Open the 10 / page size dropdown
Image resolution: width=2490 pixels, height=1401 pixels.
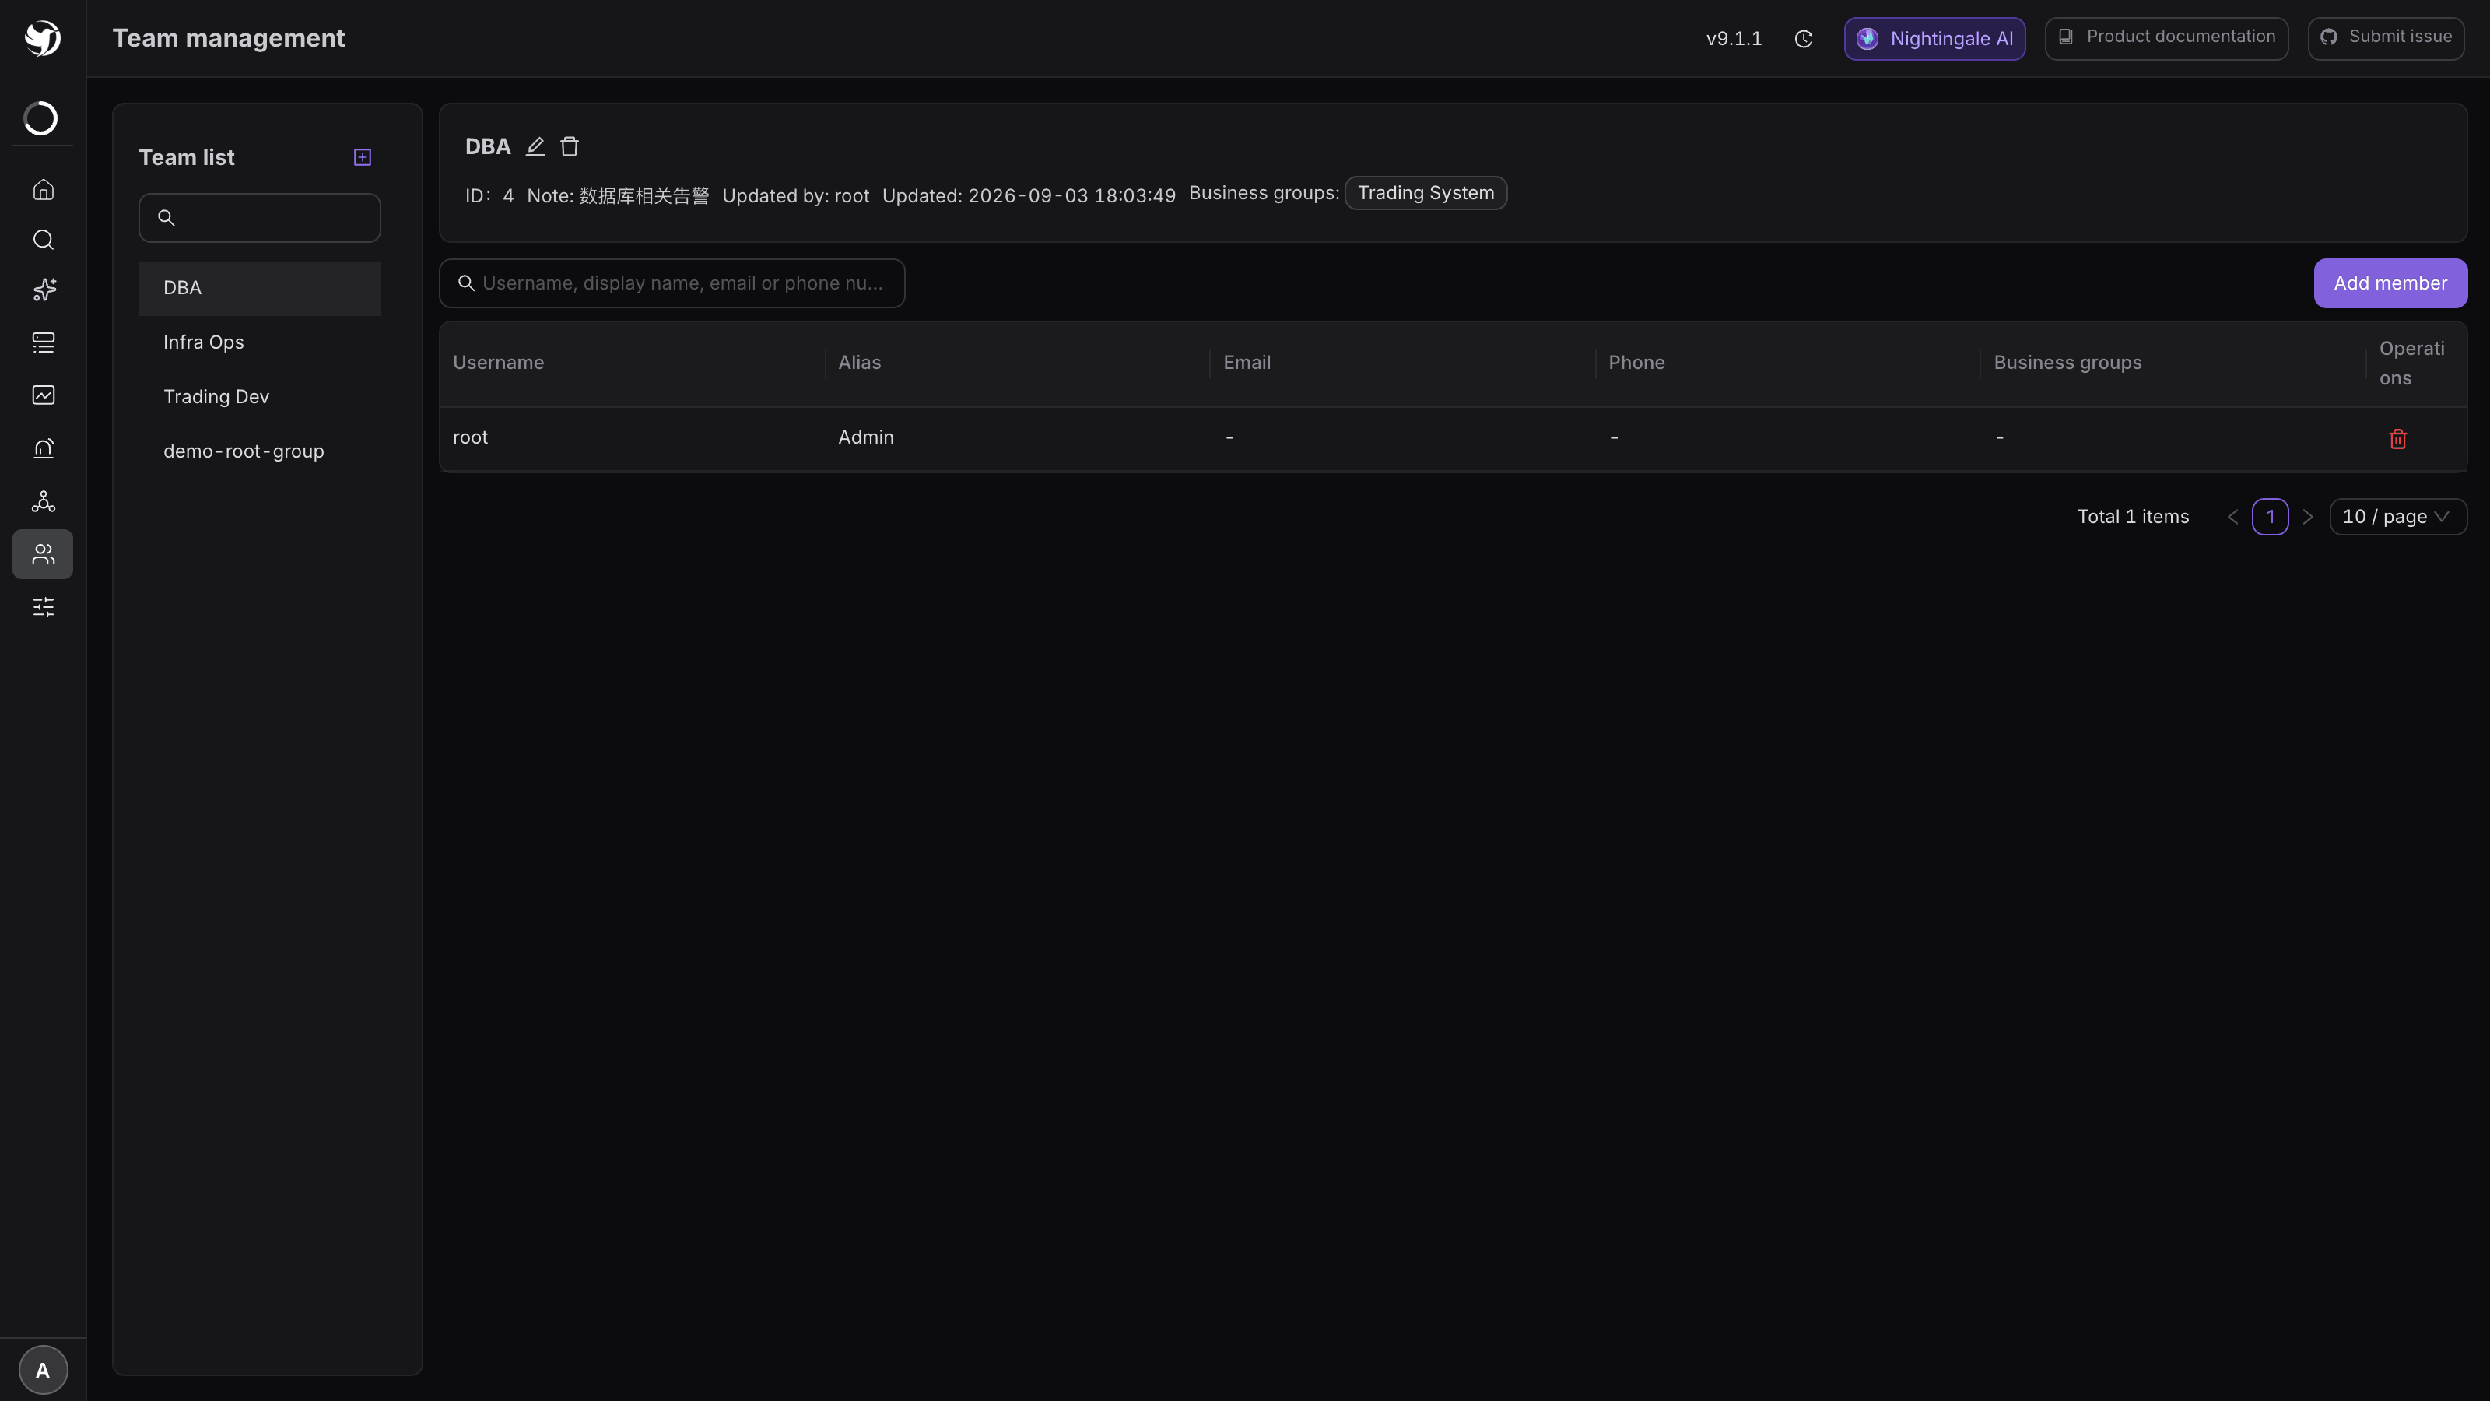coord(2398,518)
